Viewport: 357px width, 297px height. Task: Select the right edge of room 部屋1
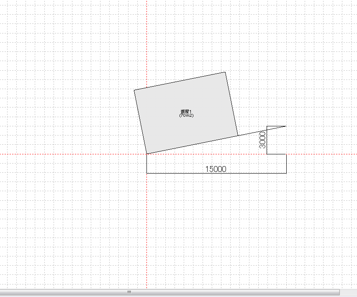pyautogui.click(x=232, y=104)
